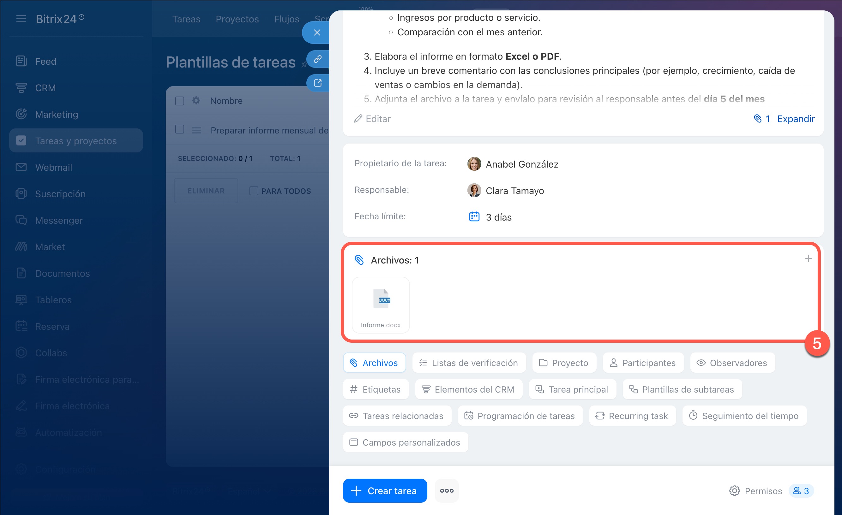
Task: Open the Messenger sidebar item
Action: click(59, 220)
